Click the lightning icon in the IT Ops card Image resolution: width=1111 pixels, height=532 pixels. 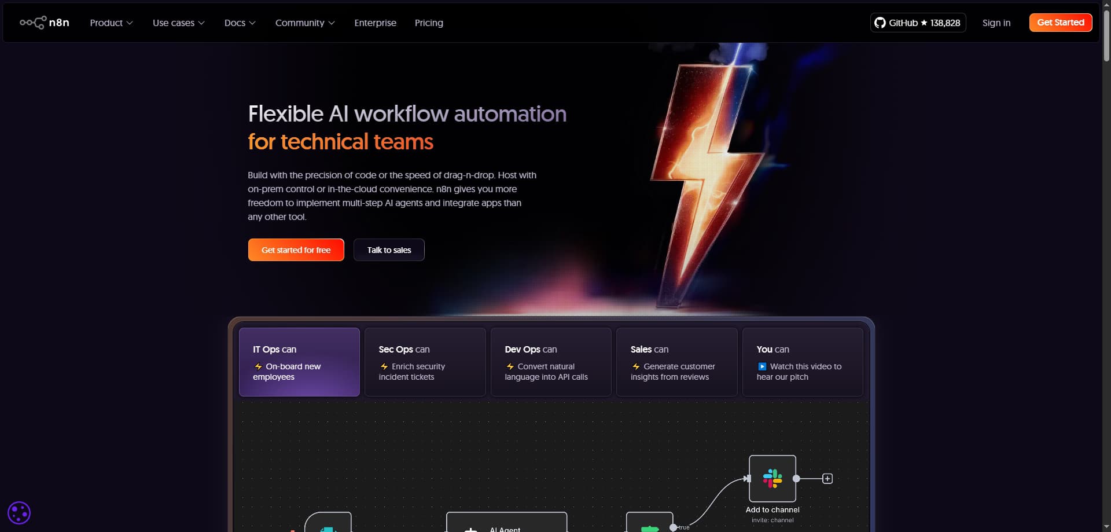coord(258,366)
